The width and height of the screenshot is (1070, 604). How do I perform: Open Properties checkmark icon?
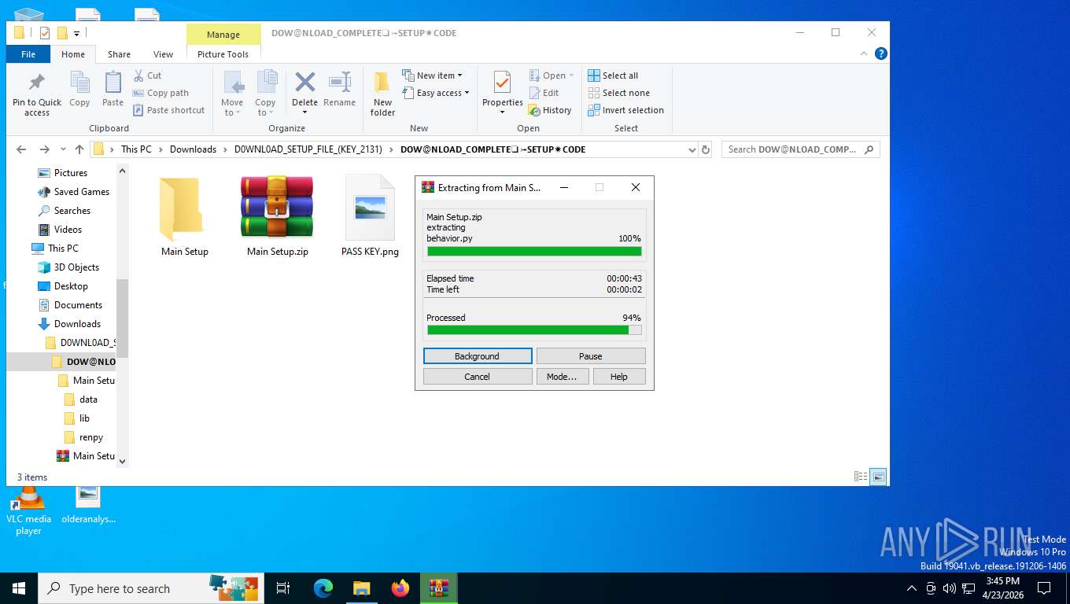click(503, 83)
